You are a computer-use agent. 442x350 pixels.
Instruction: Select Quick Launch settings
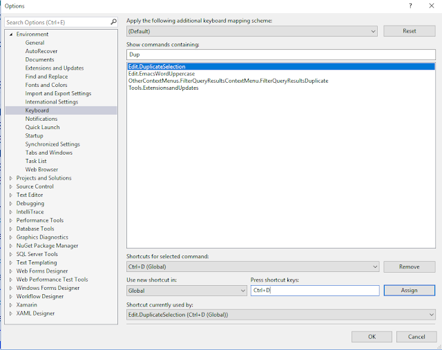42,127
